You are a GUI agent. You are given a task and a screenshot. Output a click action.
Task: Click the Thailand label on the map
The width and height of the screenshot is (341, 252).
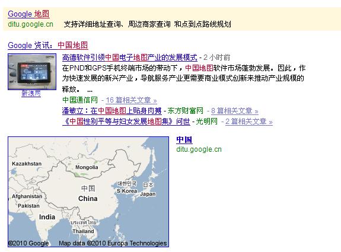[x=83, y=231]
